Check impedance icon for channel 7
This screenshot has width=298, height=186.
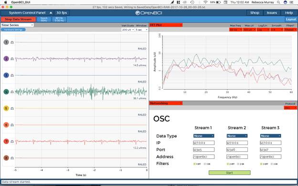(x=12, y=141)
